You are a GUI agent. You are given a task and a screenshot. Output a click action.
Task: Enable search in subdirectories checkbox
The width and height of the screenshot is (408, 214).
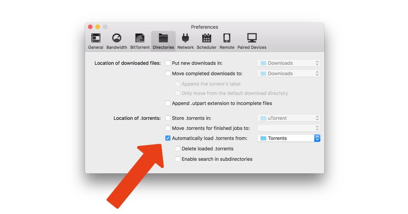tap(177, 159)
